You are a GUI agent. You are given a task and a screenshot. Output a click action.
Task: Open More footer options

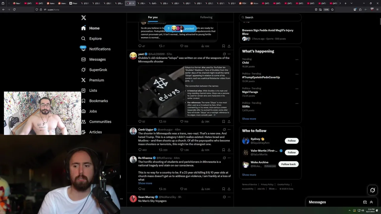(273, 189)
